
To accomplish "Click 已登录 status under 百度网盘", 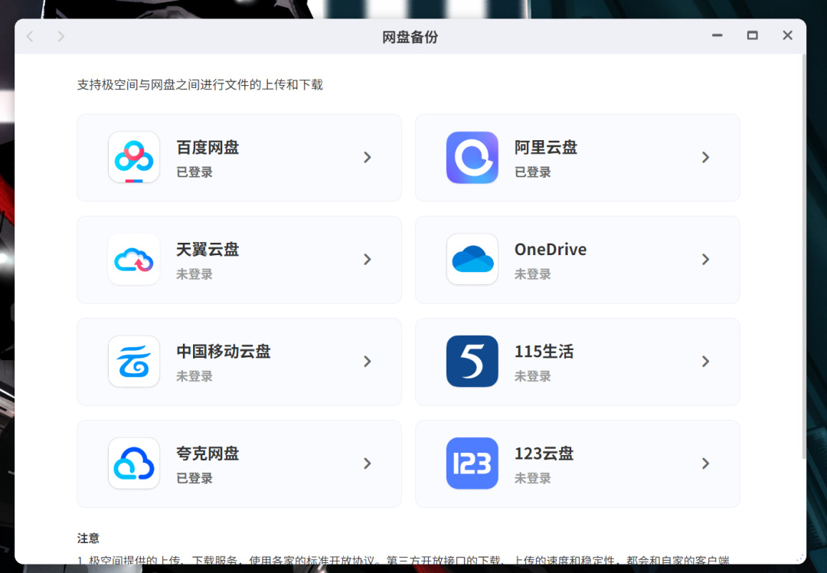I will [194, 172].
